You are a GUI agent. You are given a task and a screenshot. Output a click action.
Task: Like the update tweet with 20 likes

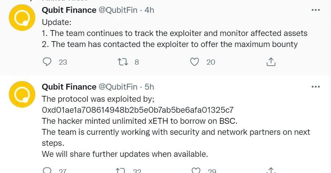(195, 62)
